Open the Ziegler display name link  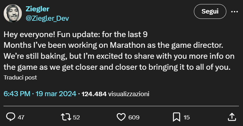pyautogui.click(x=37, y=9)
